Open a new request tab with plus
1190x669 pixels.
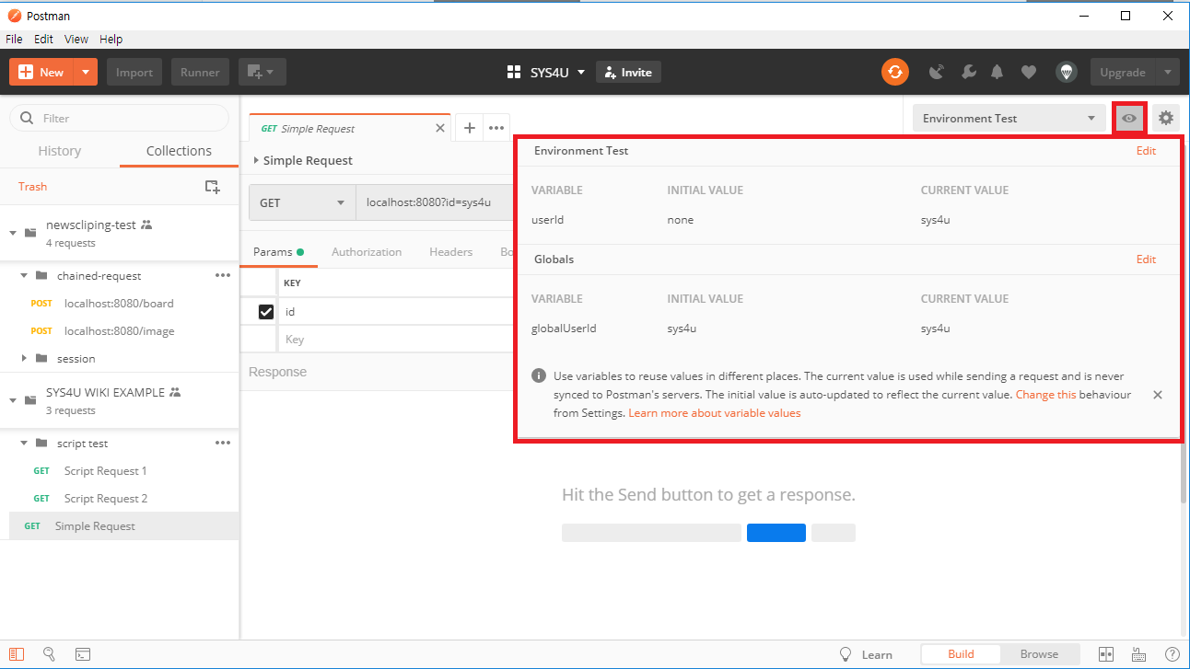(x=469, y=128)
